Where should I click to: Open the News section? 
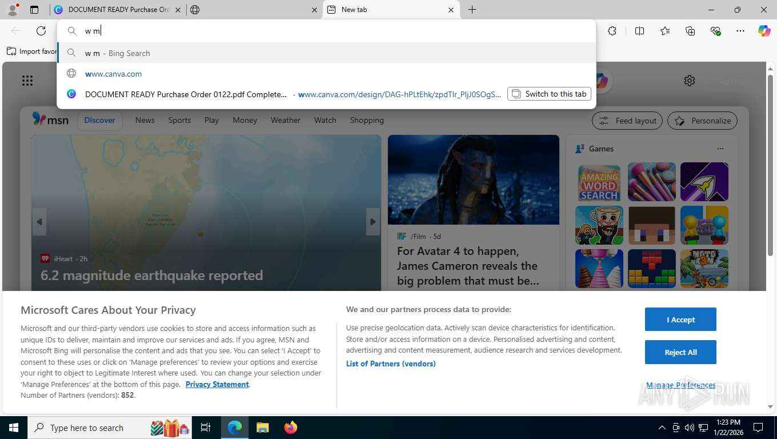click(145, 120)
